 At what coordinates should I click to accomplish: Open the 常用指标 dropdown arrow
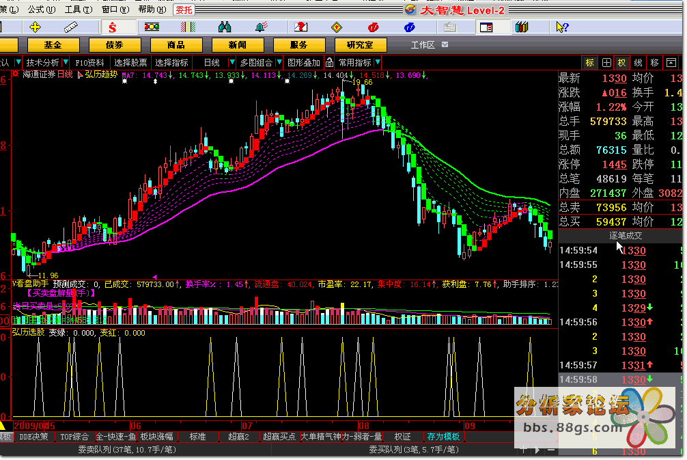pos(378,62)
